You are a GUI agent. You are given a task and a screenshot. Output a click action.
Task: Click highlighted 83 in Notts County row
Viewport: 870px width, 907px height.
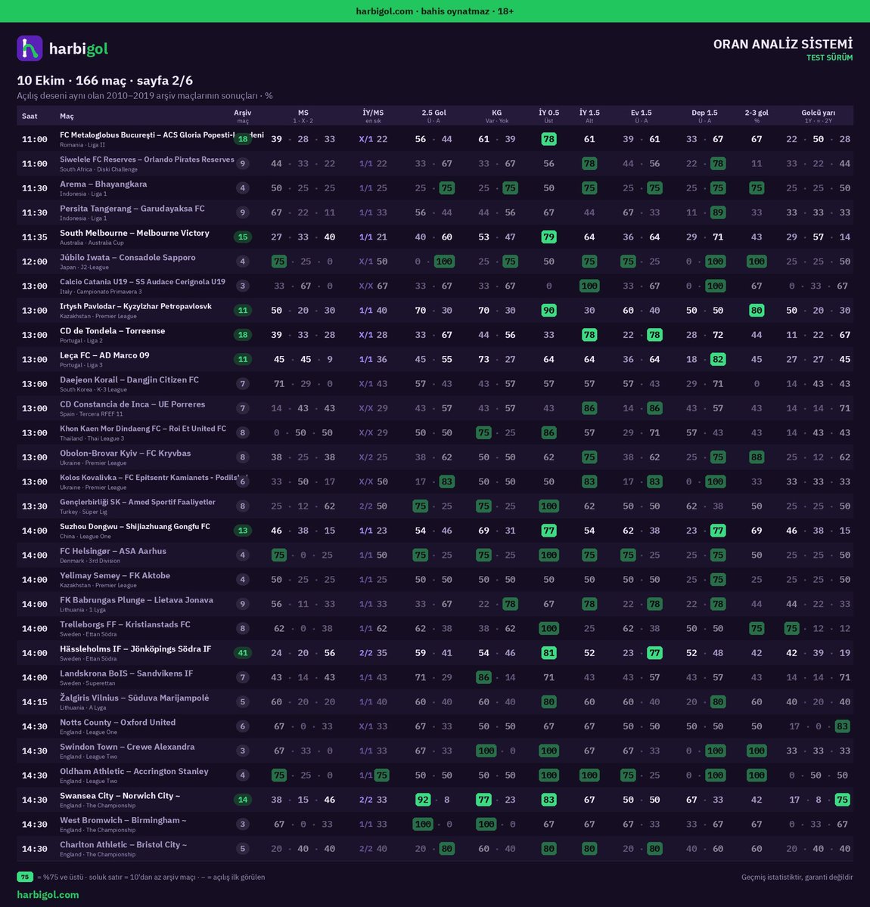coord(842,726)
